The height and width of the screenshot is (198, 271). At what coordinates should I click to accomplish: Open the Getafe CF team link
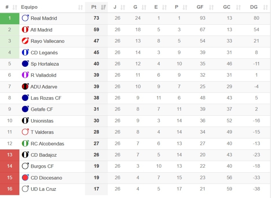pyautogui.click(x=42, y=109)
